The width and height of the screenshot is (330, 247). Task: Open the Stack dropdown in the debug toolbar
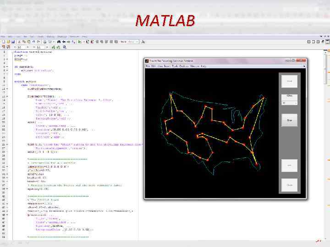[x=133, y=42]
